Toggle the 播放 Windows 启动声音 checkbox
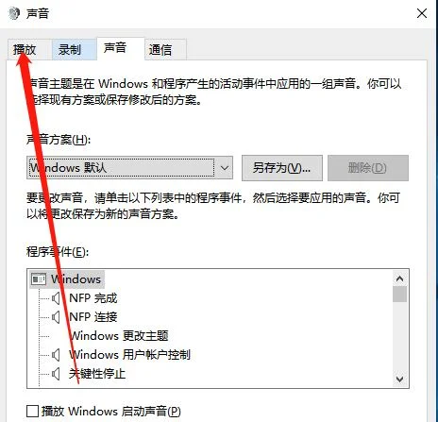 32,411
